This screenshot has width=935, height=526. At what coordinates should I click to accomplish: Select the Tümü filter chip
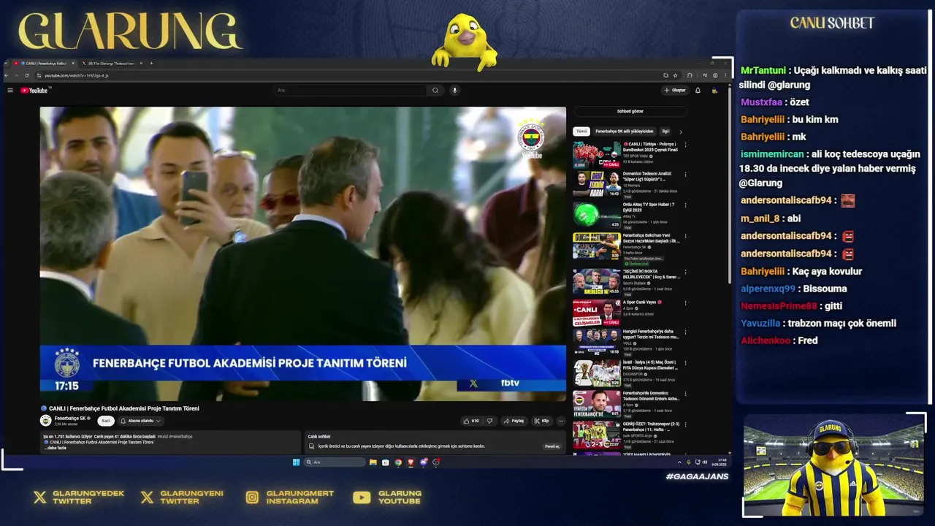[581, 131]
